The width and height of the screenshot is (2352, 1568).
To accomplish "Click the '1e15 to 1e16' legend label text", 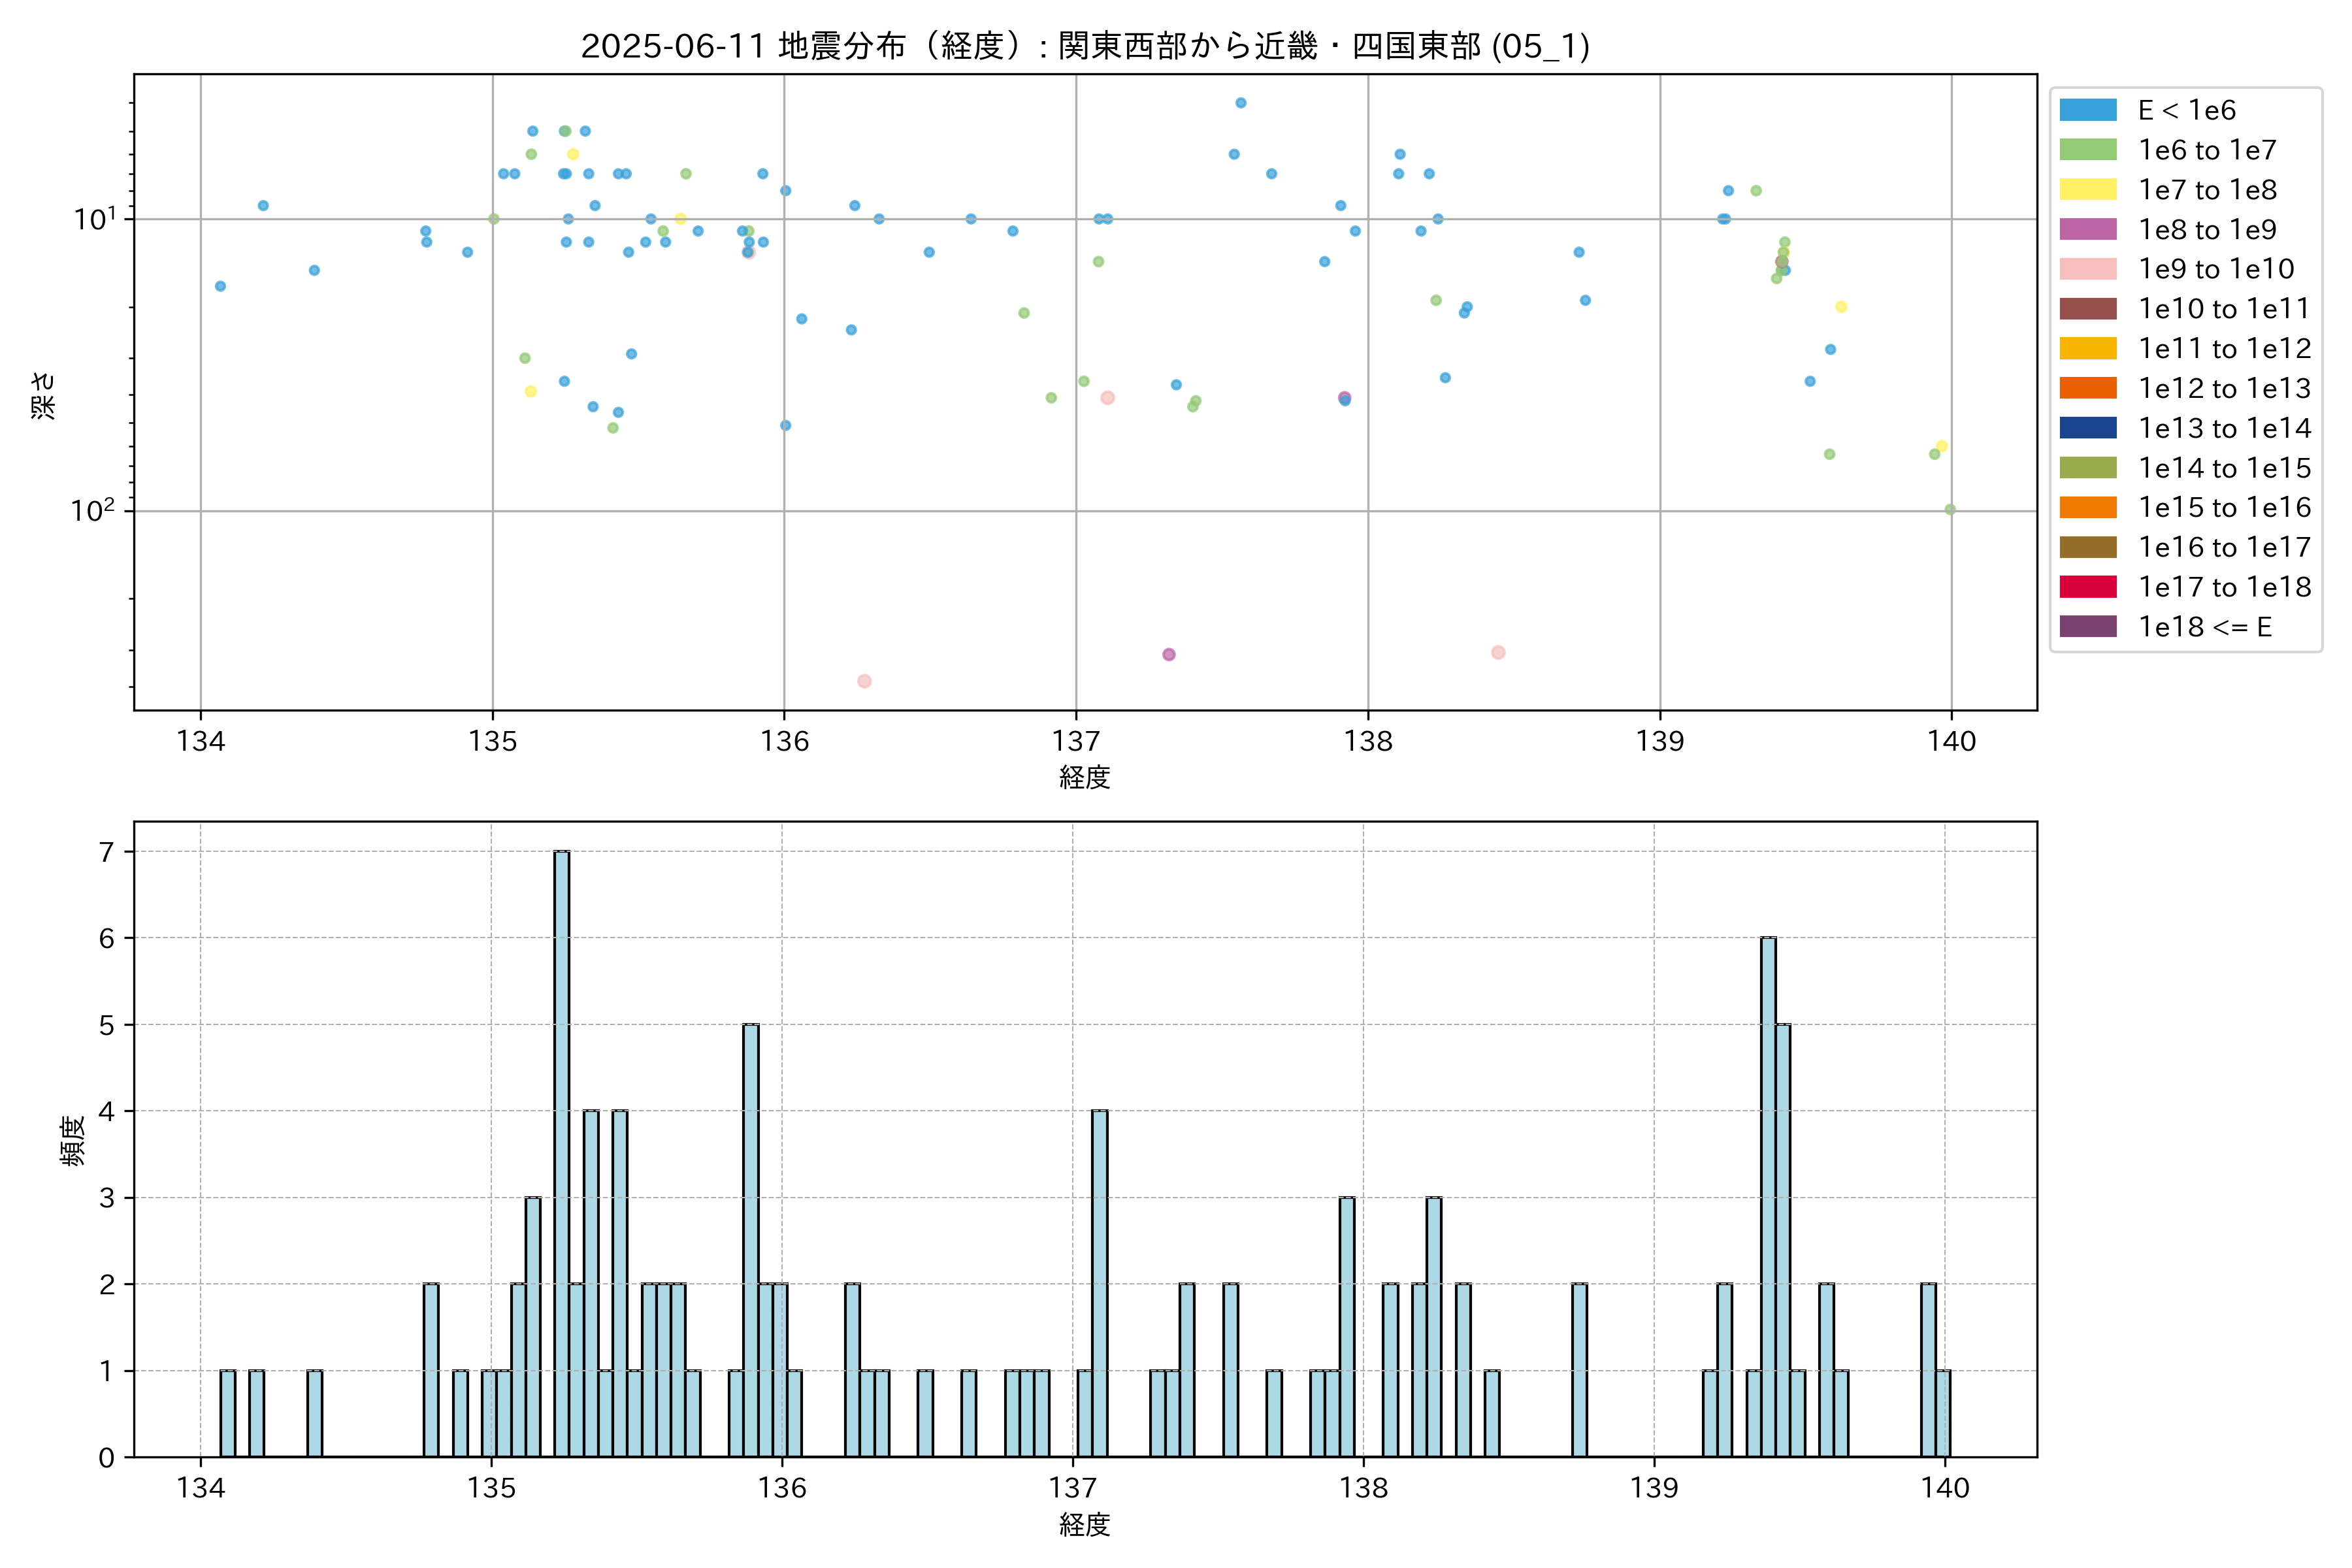I will click(x=2224, y=508).
